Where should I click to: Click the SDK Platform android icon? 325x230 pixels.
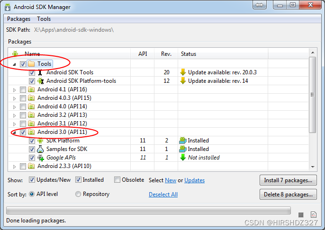(40, 141)
